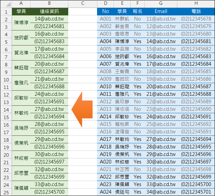215x196 pixels.
Task: Select column B header
Action: tap(49, 4)
